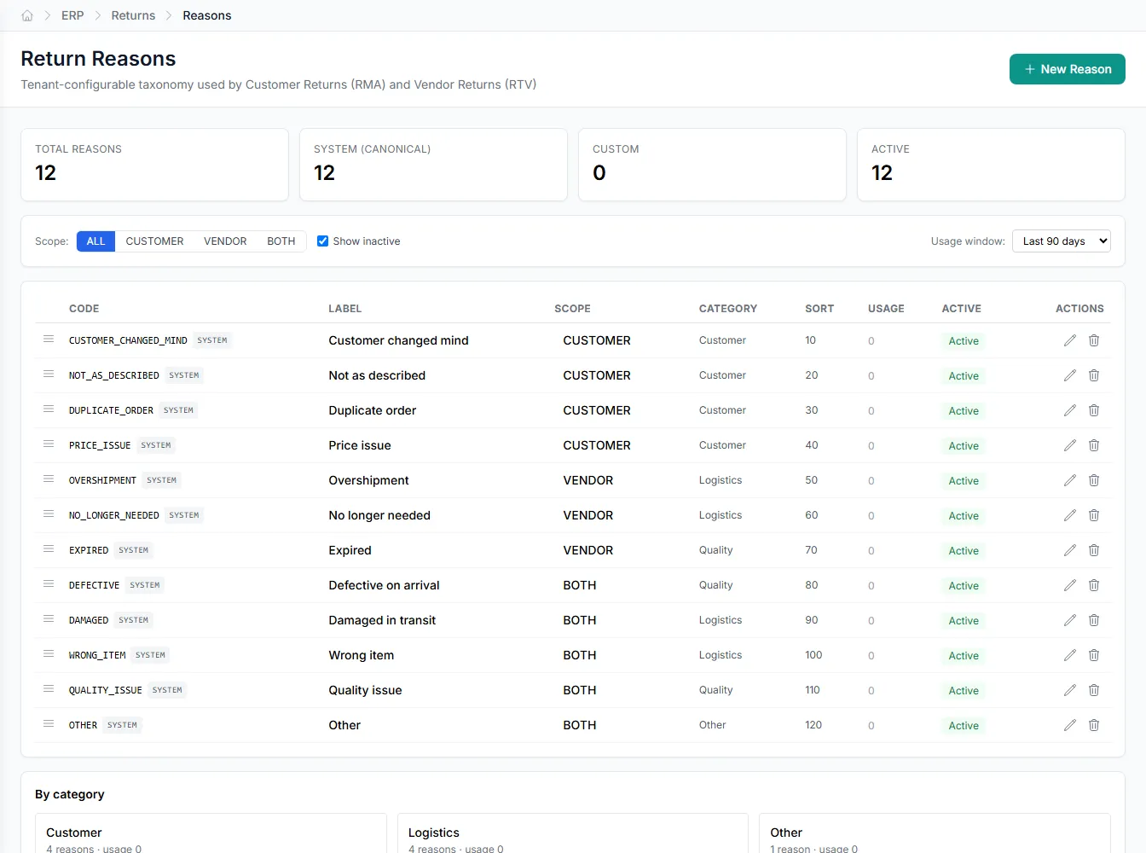Screen dimensions: 1146x853
Task: Open the Total Reasons stat card
Action: [154, 165]
